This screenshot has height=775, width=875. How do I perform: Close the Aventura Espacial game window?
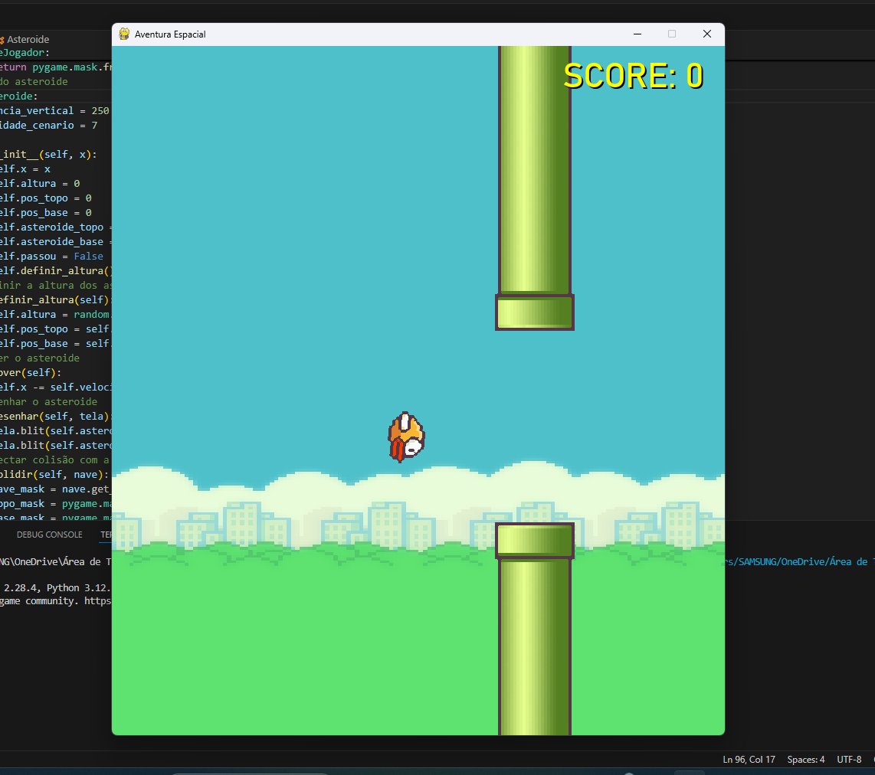(x=707, y=34)
